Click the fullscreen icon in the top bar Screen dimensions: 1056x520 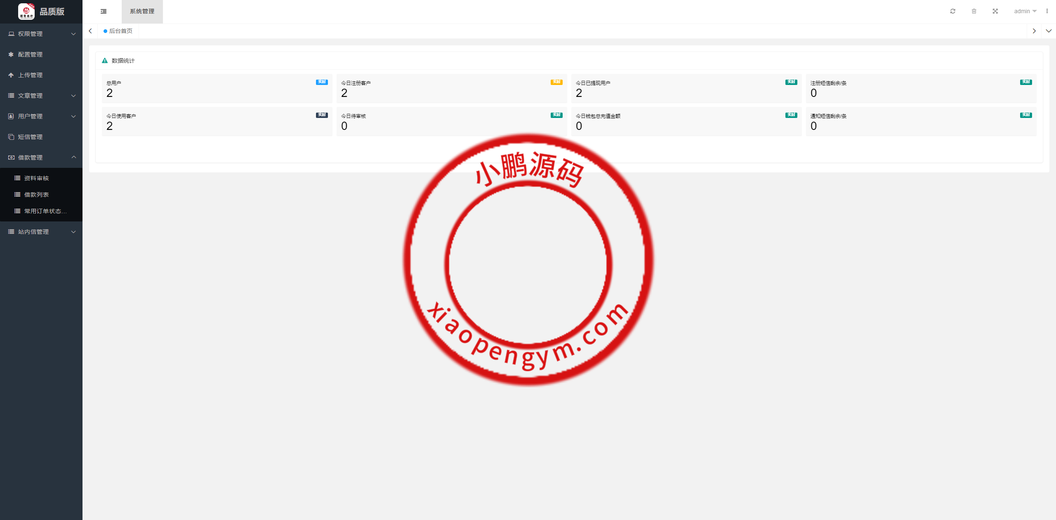point(995,11)
